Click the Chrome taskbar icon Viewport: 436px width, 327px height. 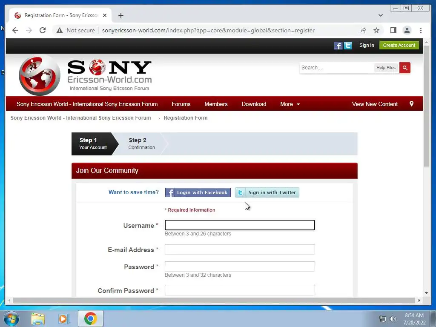91,318
